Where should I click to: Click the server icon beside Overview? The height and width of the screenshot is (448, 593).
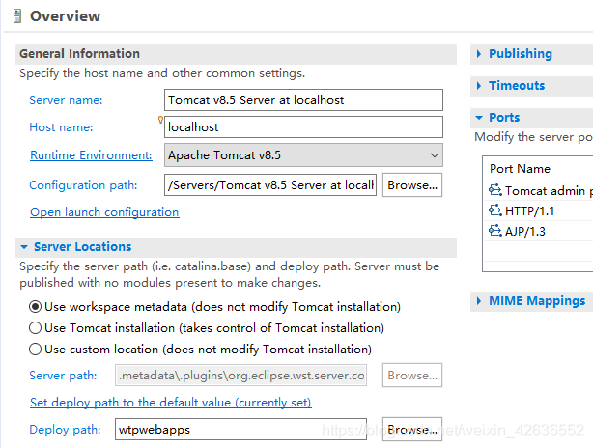point(17,16)
